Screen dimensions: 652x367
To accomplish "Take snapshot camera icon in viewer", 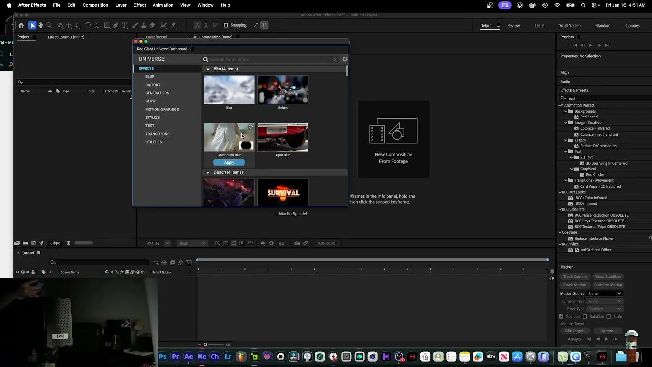I will (297, 243).
